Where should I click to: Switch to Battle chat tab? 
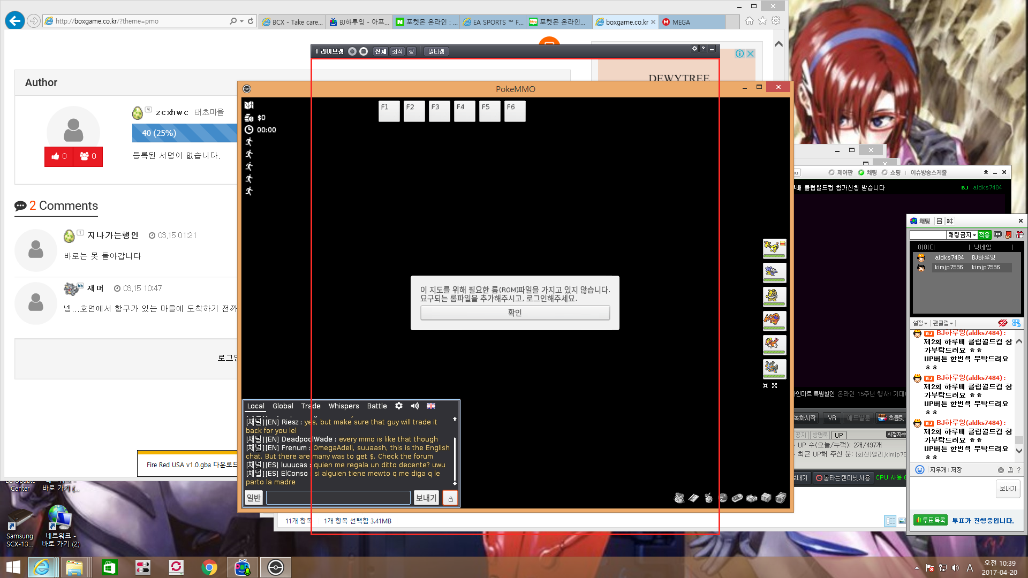click(377, 406)
